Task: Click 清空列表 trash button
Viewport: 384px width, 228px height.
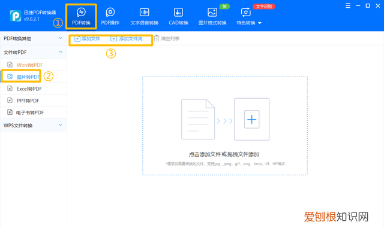Action: 167,38
